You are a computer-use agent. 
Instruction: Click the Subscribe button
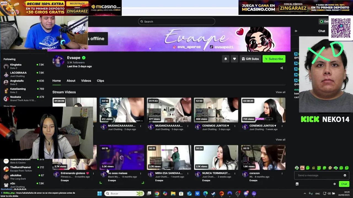pyautogui.click(x=274, y=59)
